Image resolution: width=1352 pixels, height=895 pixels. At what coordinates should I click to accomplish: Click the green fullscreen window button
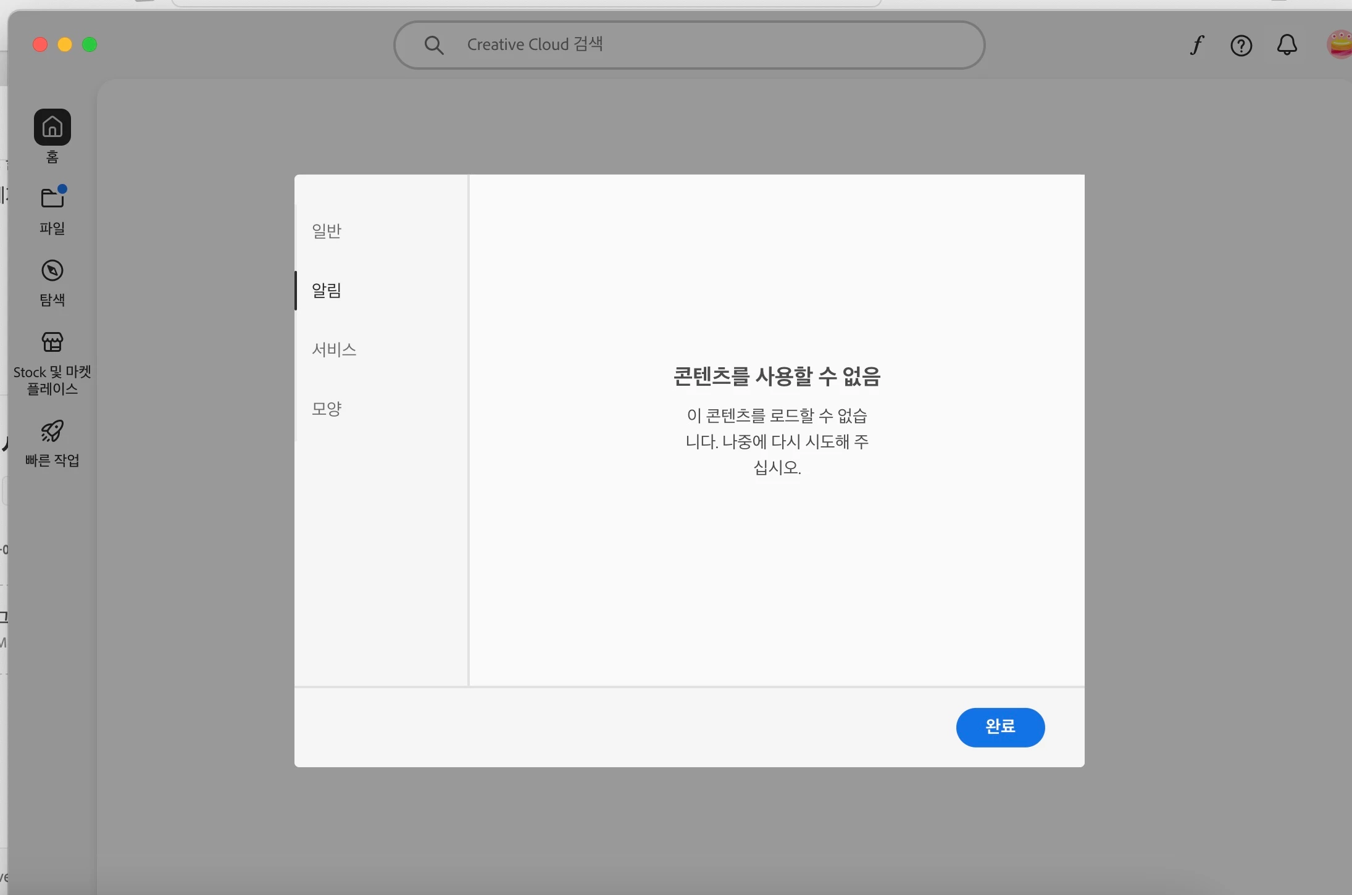pos(90,44)
